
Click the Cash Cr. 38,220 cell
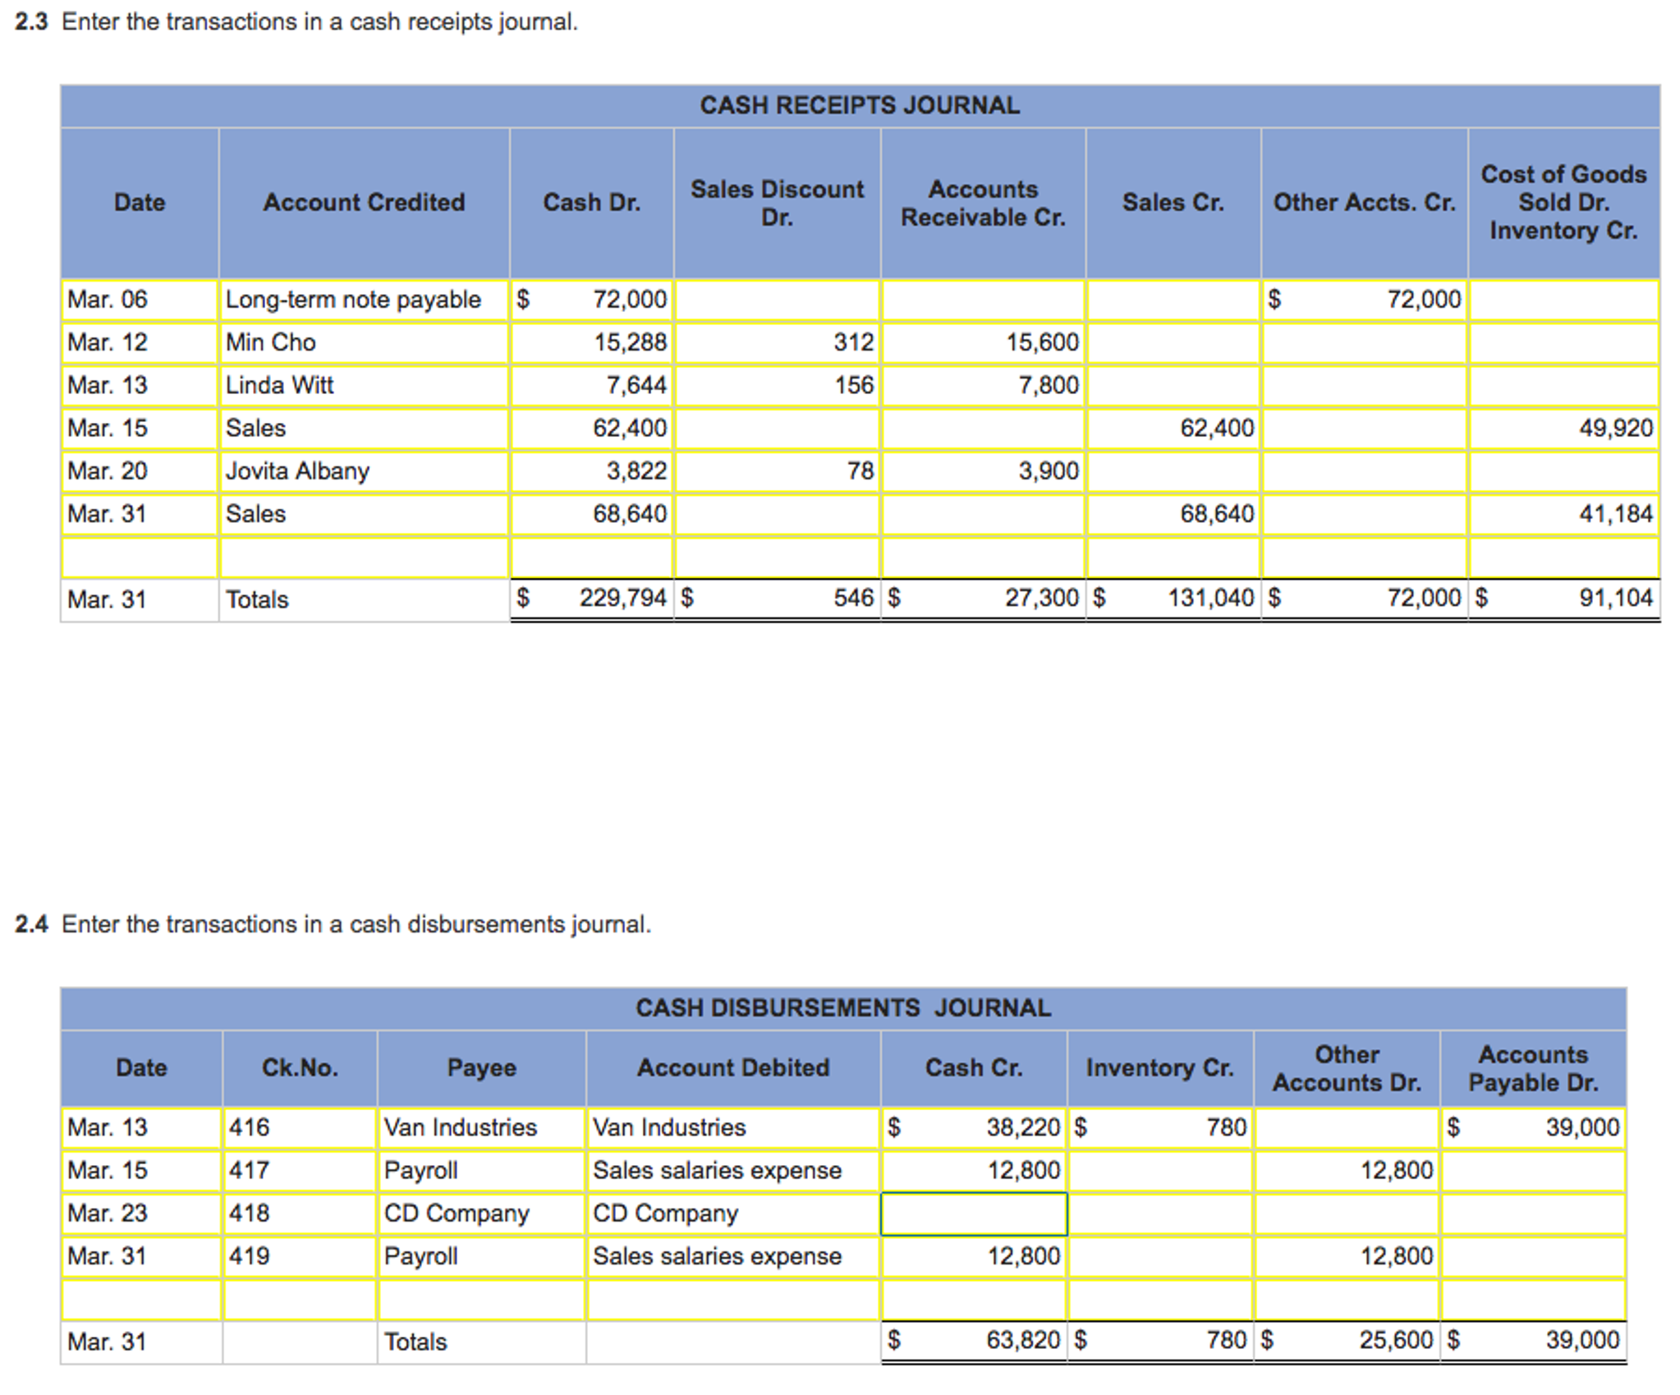[x=974, y=1128]
